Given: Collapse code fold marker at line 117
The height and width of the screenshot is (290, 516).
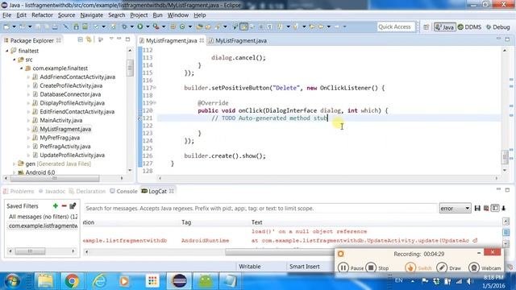Looking at the screenshot, I should point(155,88).
